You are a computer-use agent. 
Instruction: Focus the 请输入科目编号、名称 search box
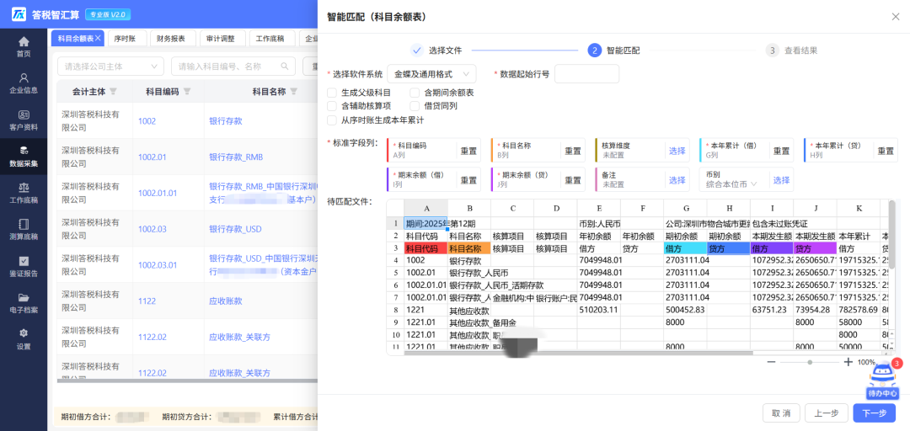233,67
